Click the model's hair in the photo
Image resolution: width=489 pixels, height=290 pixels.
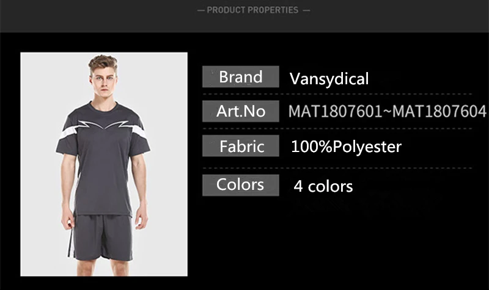pos(103,62)
